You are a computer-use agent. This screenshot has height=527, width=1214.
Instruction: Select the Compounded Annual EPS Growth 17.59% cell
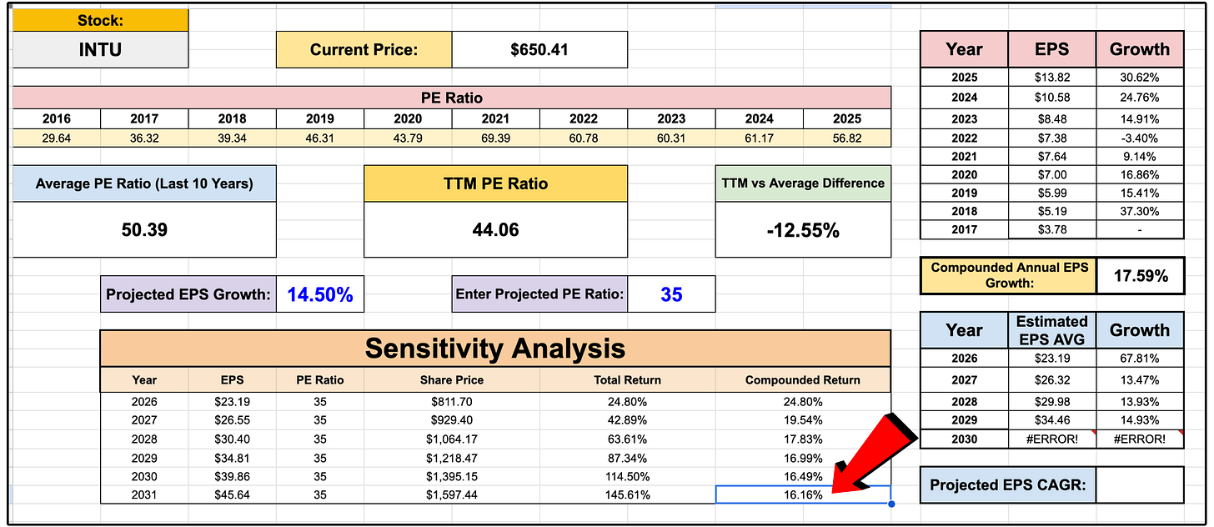(1140, 275)
